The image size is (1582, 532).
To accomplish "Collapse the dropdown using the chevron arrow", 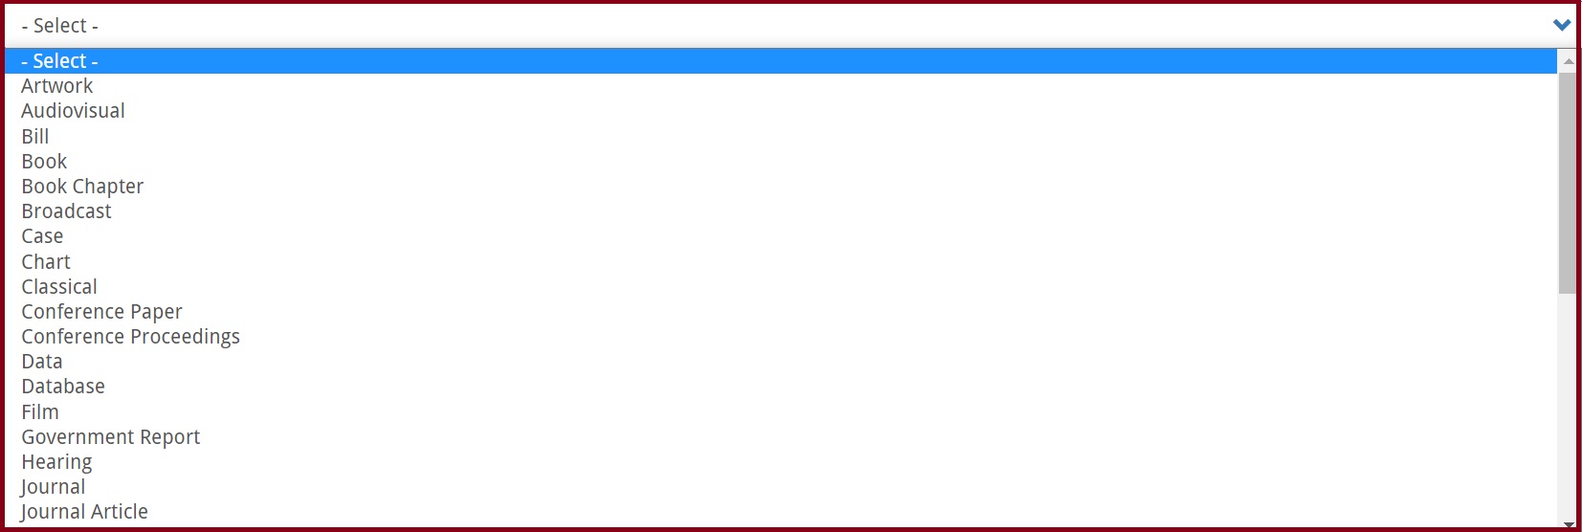I will [x=1562, y=25].
